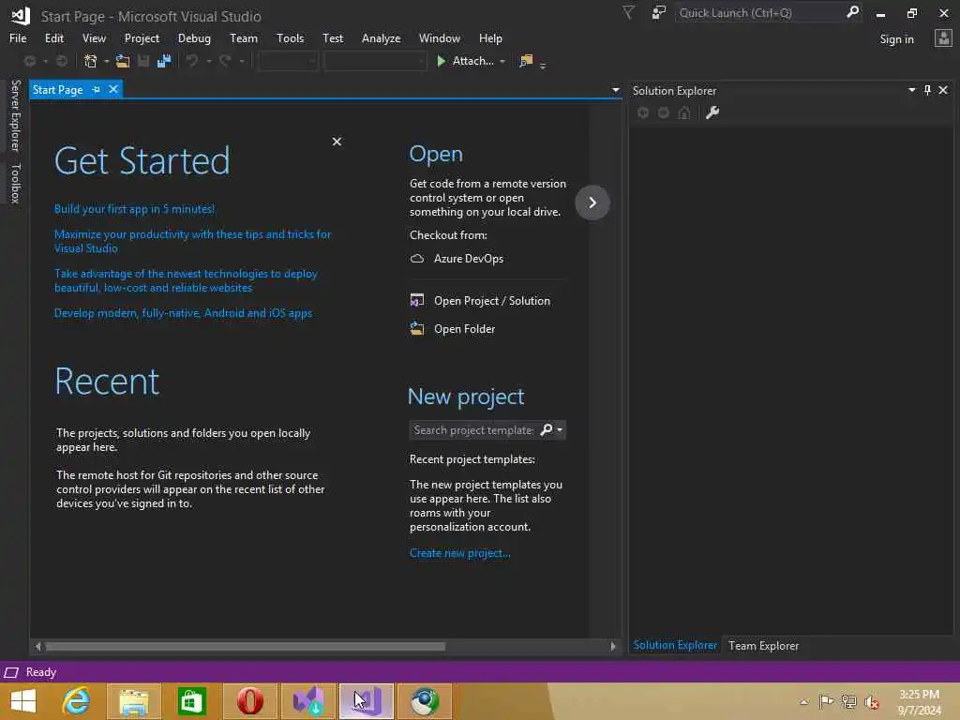This screenshot has height=720, width=960.
Task: Expand the Undo history dropdown arrow
Action: click(x=209, y=61)
